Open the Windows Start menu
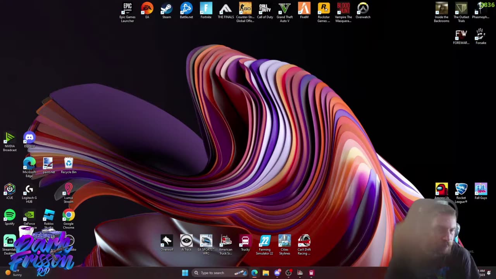The width and height of the screenshot is (496, 279). (185, 273)
